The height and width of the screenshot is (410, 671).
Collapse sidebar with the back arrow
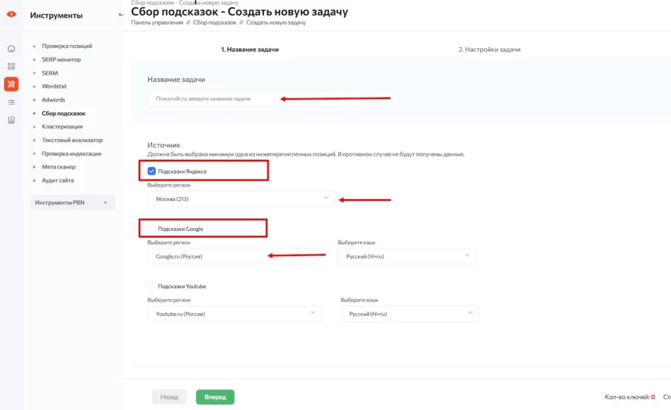click(121, 14)
